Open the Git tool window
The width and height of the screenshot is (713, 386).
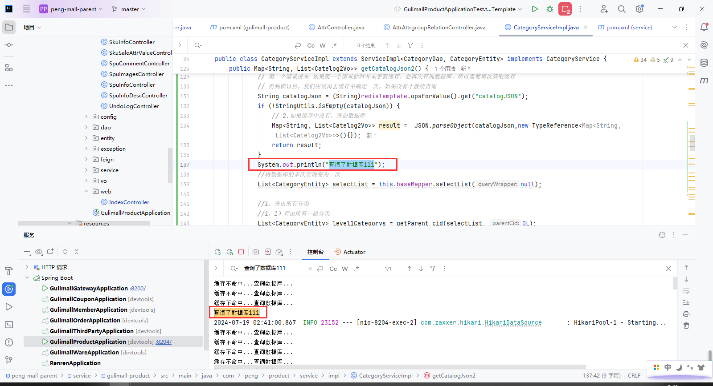(x=9, y=360)
